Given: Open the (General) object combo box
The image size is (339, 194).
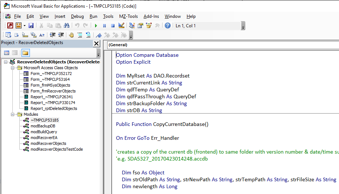Looking at the screenshot, I should (x=223, y=45).
